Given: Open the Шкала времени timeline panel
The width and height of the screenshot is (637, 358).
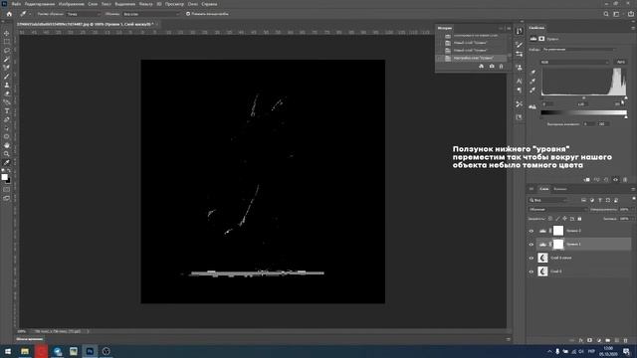Looking at the screenshot, I should point(29,339).
